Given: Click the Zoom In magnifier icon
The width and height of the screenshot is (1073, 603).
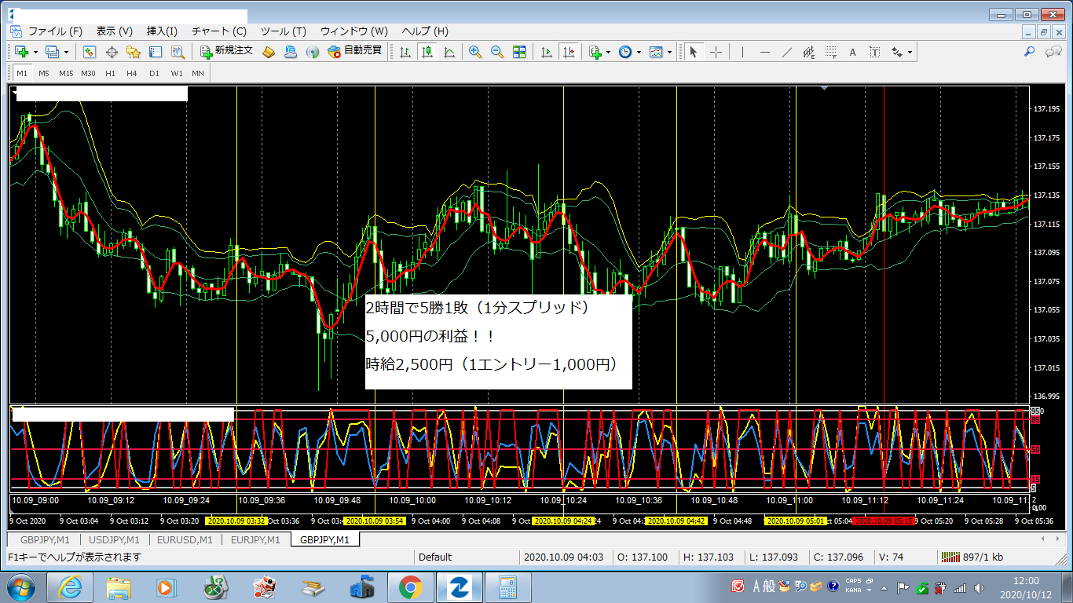Looking at the screenshot, I should [474, 52].
